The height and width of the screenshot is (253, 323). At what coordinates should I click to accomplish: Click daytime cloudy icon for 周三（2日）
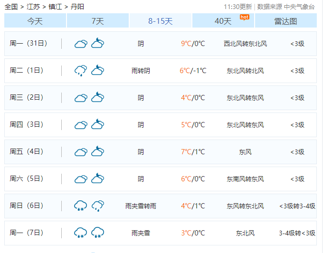(x=81, y=98)
